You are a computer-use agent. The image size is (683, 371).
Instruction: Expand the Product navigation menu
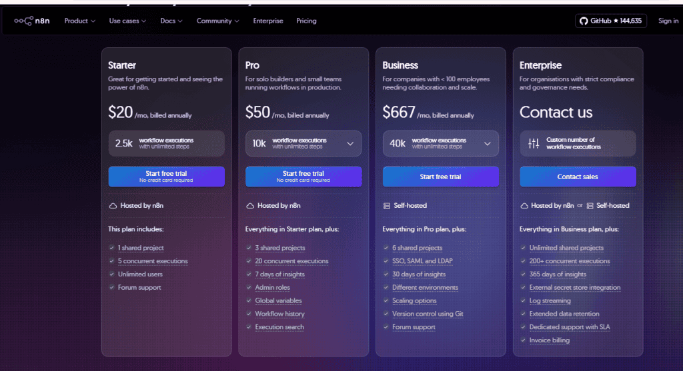coord(80,21)
